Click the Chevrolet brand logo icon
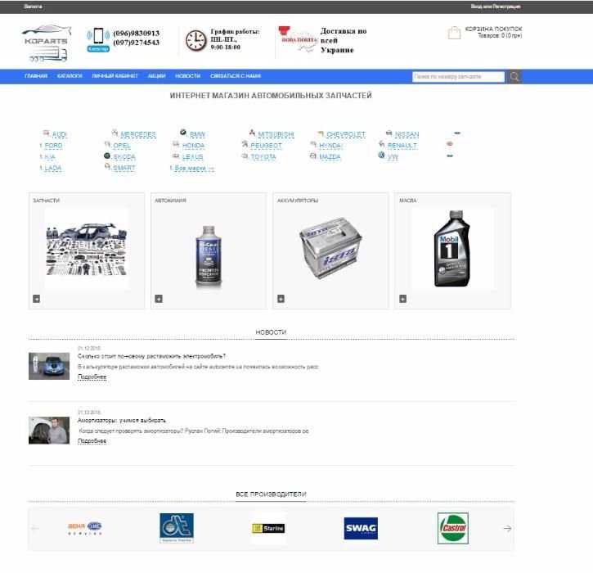This screenshot has height=573, width=593. 321,133
